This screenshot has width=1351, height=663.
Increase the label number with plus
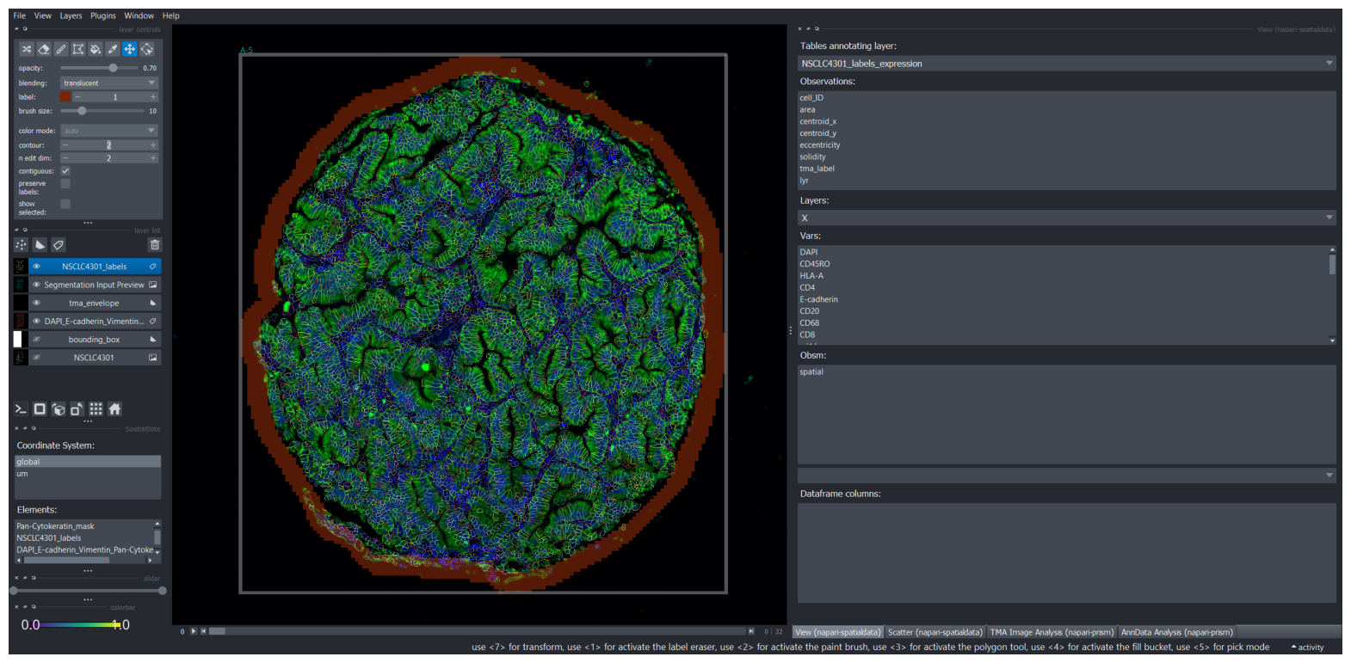click(153, 97)
